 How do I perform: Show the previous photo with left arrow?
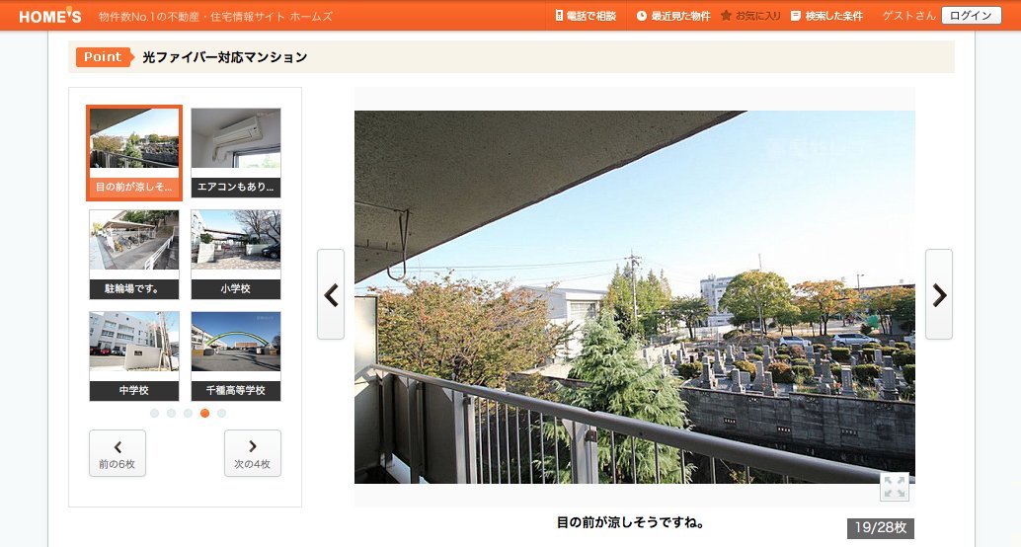(331, 294)
